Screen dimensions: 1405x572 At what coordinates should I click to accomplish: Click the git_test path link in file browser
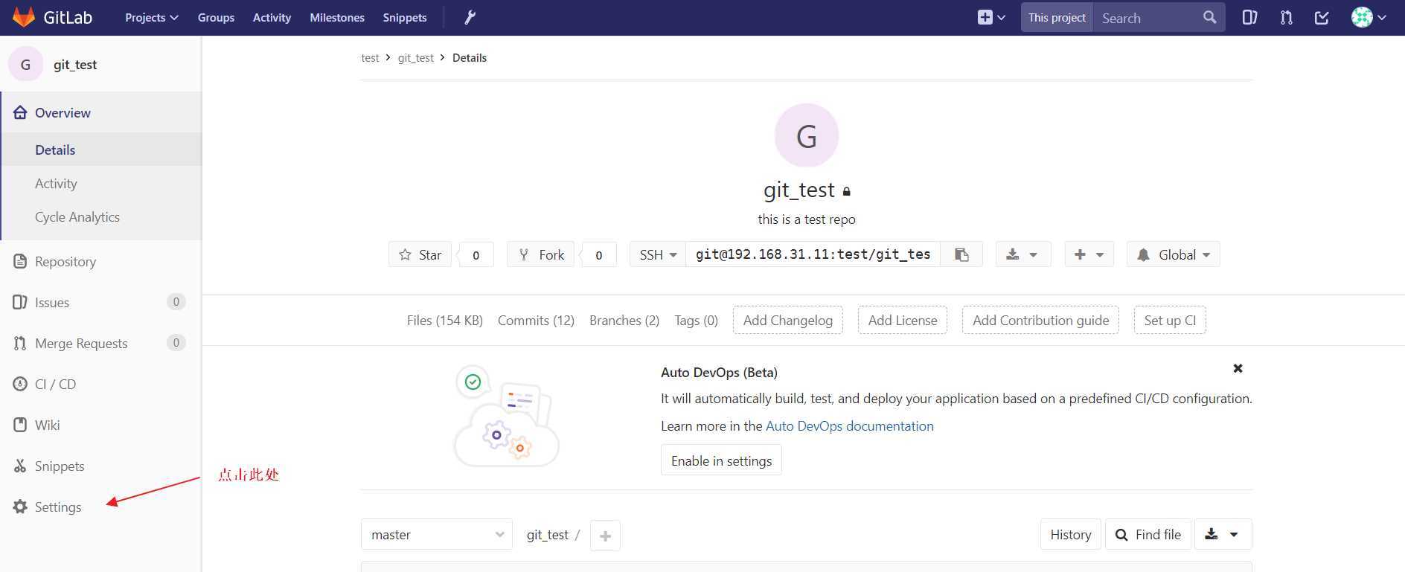547,535
